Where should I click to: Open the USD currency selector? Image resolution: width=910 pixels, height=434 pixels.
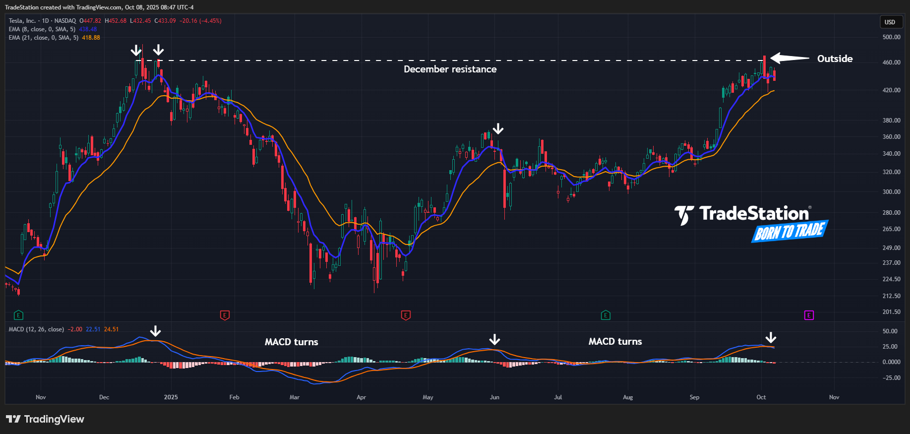tap(890, 22)
